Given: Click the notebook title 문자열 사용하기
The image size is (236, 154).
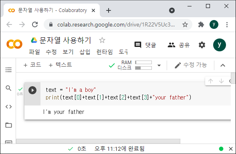Looking at the screenshot, I should coord(65,41).
